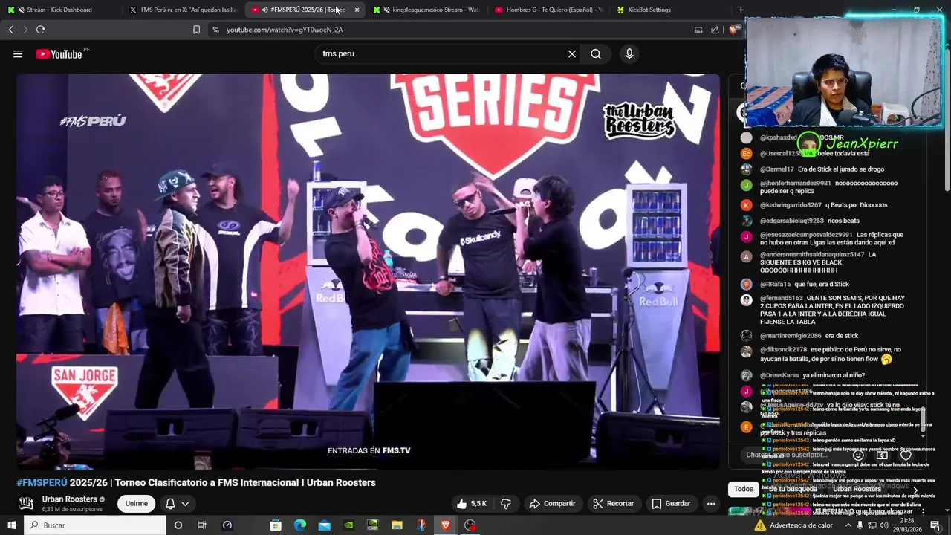Click the URL address bar
Image resolution: width=951 pixels, height=535 pixels.
point(453,30)
